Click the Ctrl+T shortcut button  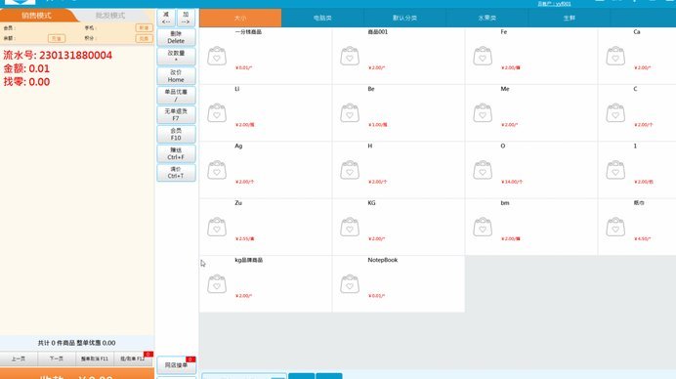176,173
